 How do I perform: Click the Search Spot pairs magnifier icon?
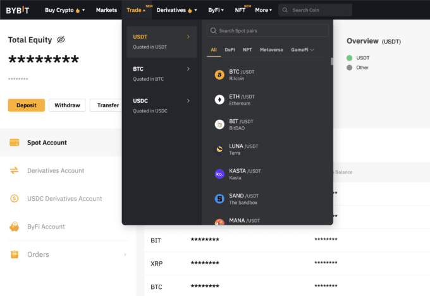(x=213, y=31)
